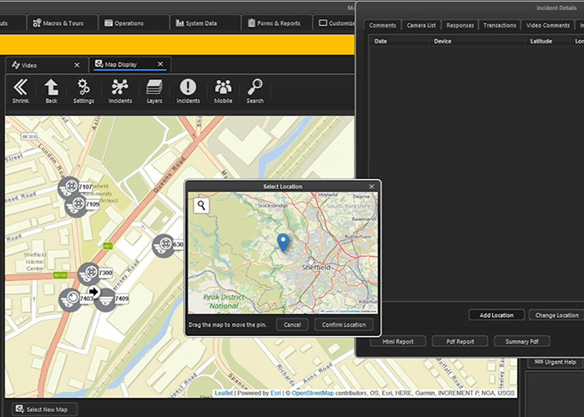Select camera 630 marker on map

point(164,245)
